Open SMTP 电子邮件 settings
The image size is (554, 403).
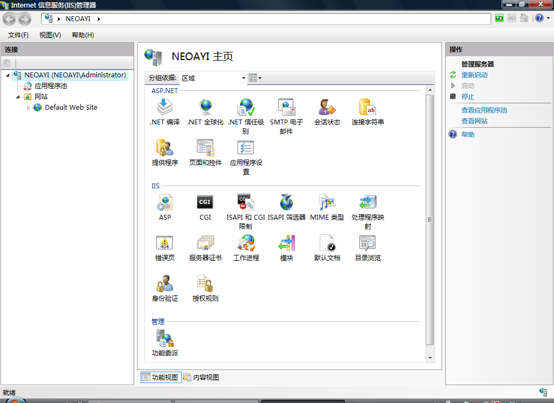tap(286, 116)
